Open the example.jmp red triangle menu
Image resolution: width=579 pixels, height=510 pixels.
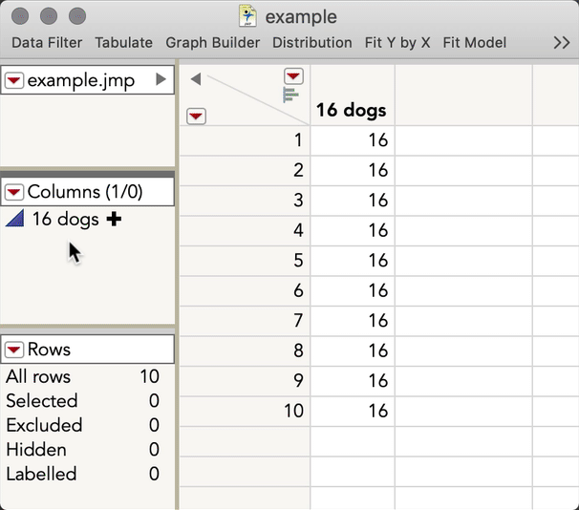[14, 81]
